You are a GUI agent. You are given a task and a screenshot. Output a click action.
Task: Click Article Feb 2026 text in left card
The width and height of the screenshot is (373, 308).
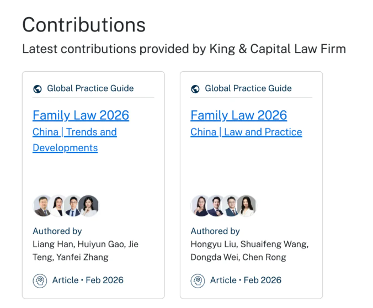tap(88, 280)
